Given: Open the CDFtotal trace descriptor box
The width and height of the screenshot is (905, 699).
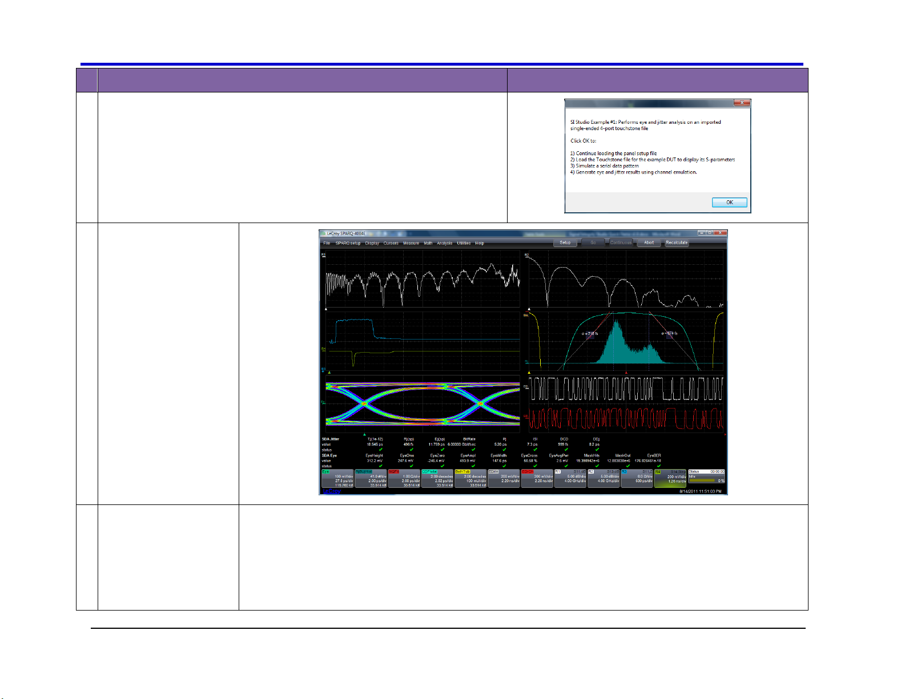Looking at the screenshot, I should [x=437, y=479].
